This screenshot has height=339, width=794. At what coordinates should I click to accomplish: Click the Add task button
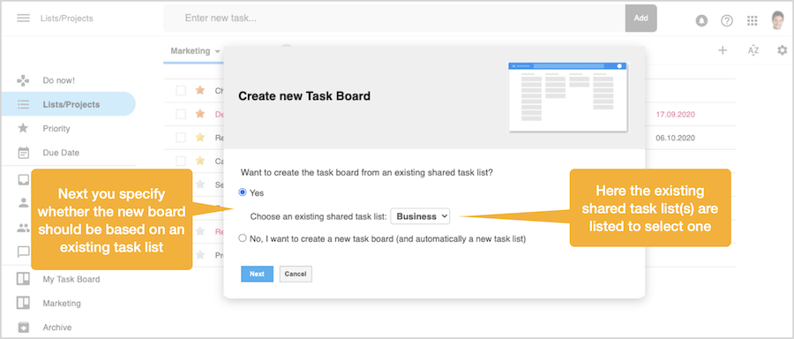(x=641, y=19)
